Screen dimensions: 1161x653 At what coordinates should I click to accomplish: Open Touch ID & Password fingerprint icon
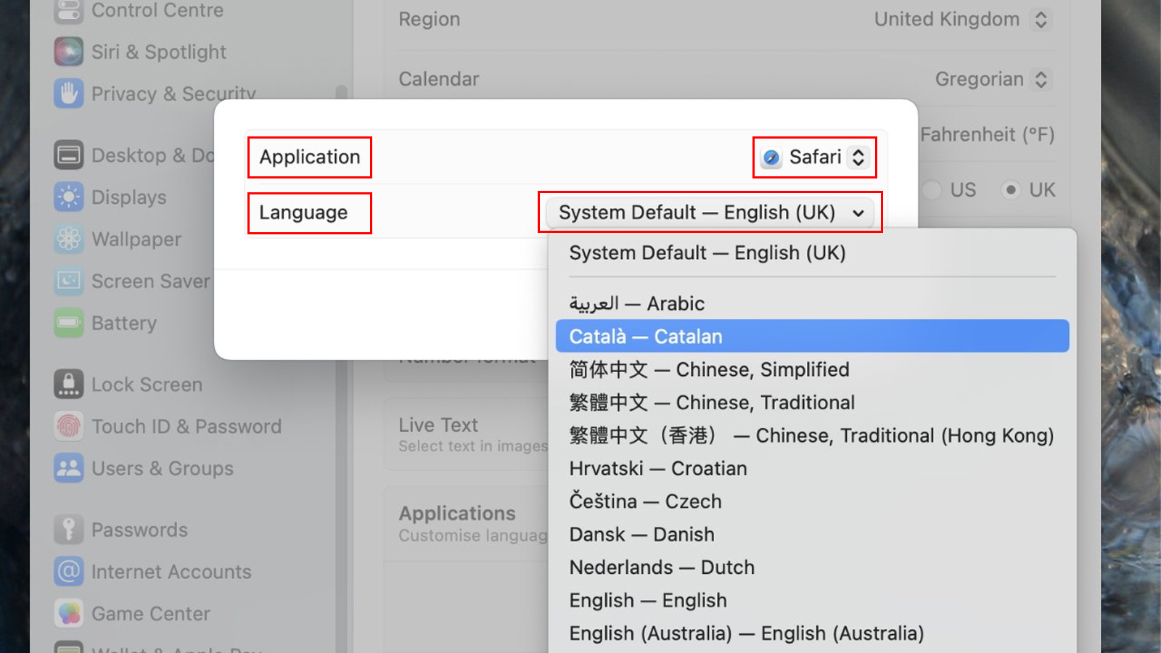tap(69, 426)
